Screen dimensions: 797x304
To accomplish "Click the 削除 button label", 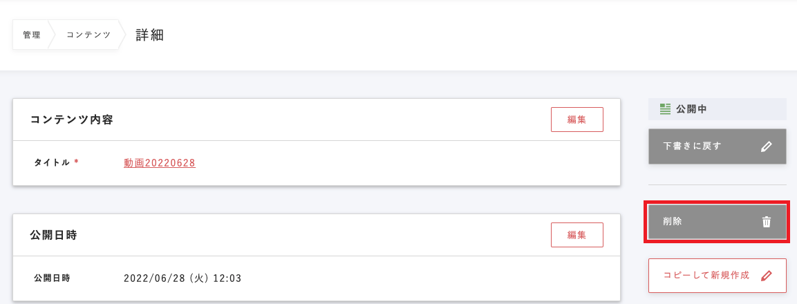I will (x=673, y=222).
